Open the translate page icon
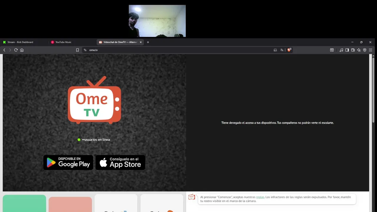 click(282, 50)
